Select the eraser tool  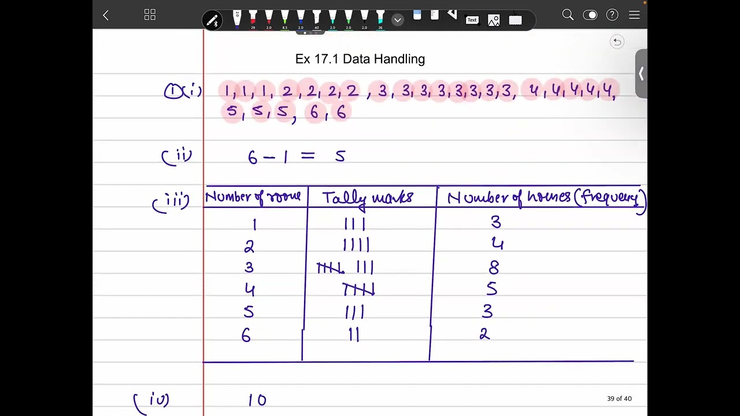[417, 16]
